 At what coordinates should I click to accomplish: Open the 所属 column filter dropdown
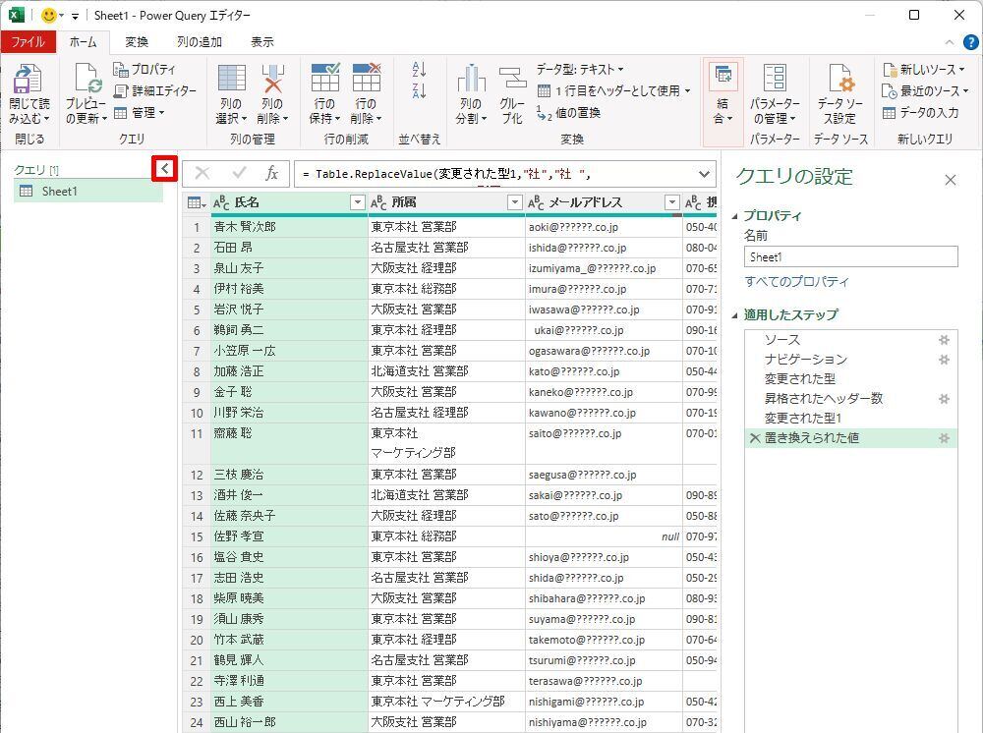coord(514,202)
